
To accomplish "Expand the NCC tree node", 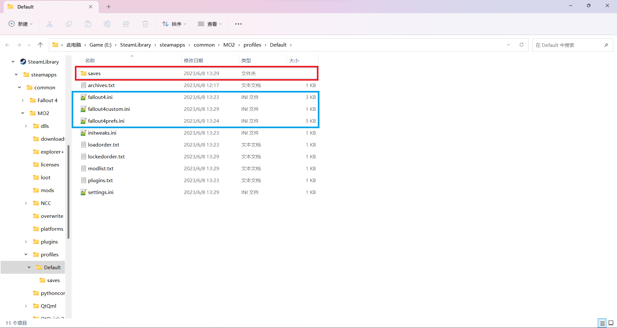I will tap(26, 203).
